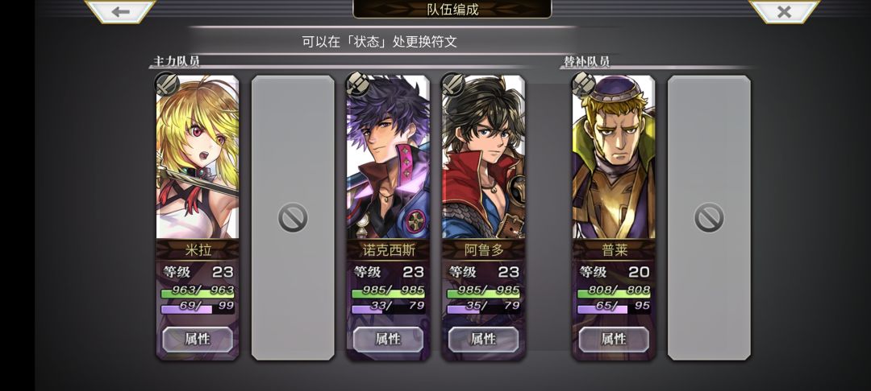Select reserve member 普莱's portrait

coord(615,158)
